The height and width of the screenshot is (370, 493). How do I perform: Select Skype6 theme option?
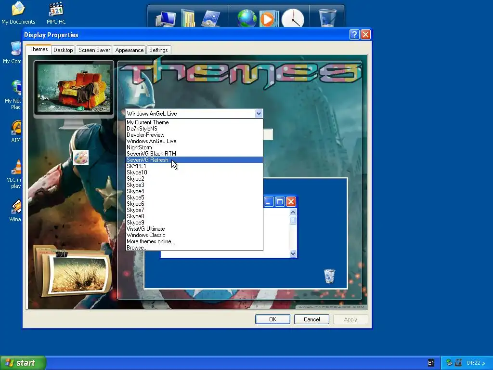pos(194,204)
